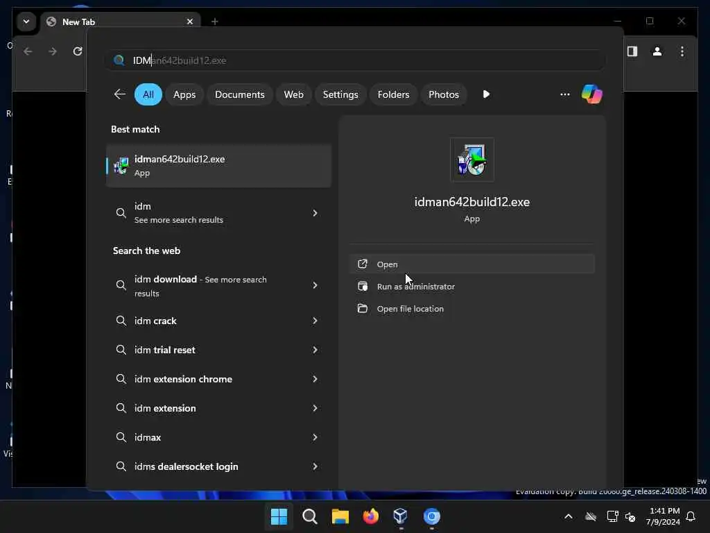Screen dimensions: 710x533
Task: Click Open in the preview pane
Action: click(x=471, y=264)
